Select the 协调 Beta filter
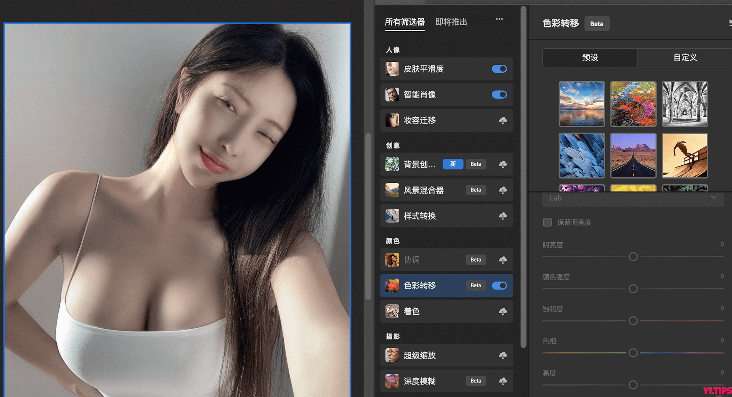 pos(412,259)
